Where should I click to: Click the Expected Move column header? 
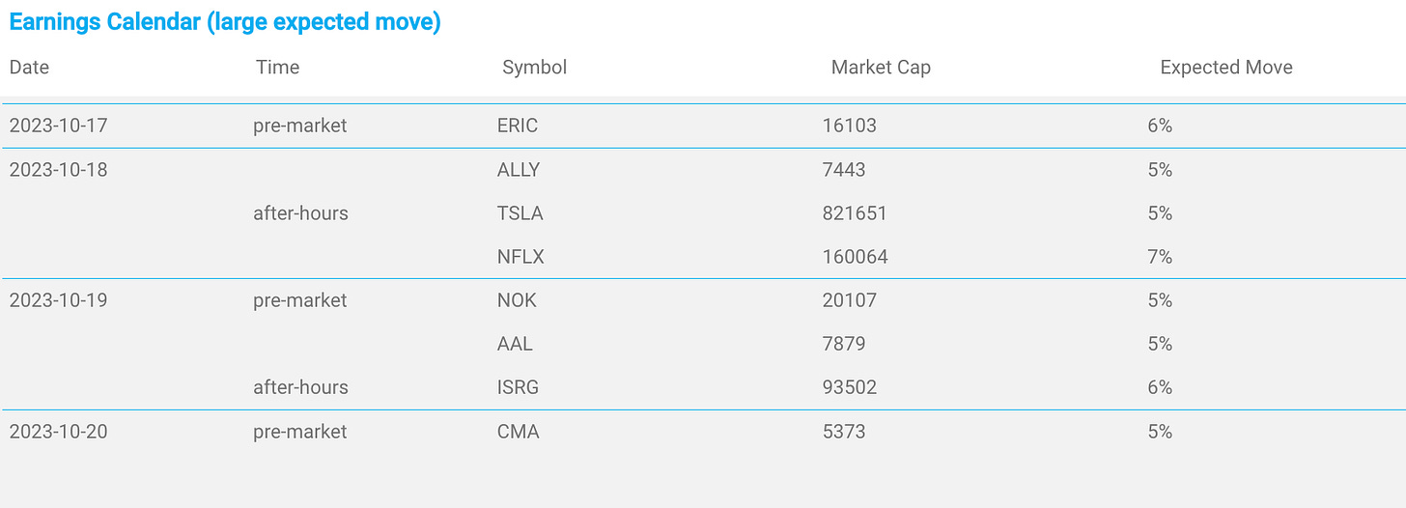pos(1225,68)
